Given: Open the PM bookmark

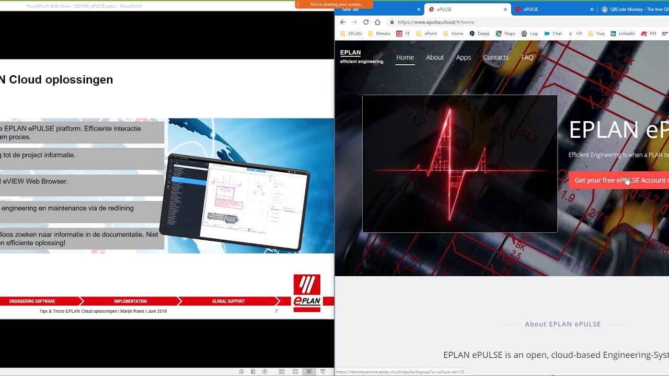Looking at the screenshot, I should [x=648, y=33].
